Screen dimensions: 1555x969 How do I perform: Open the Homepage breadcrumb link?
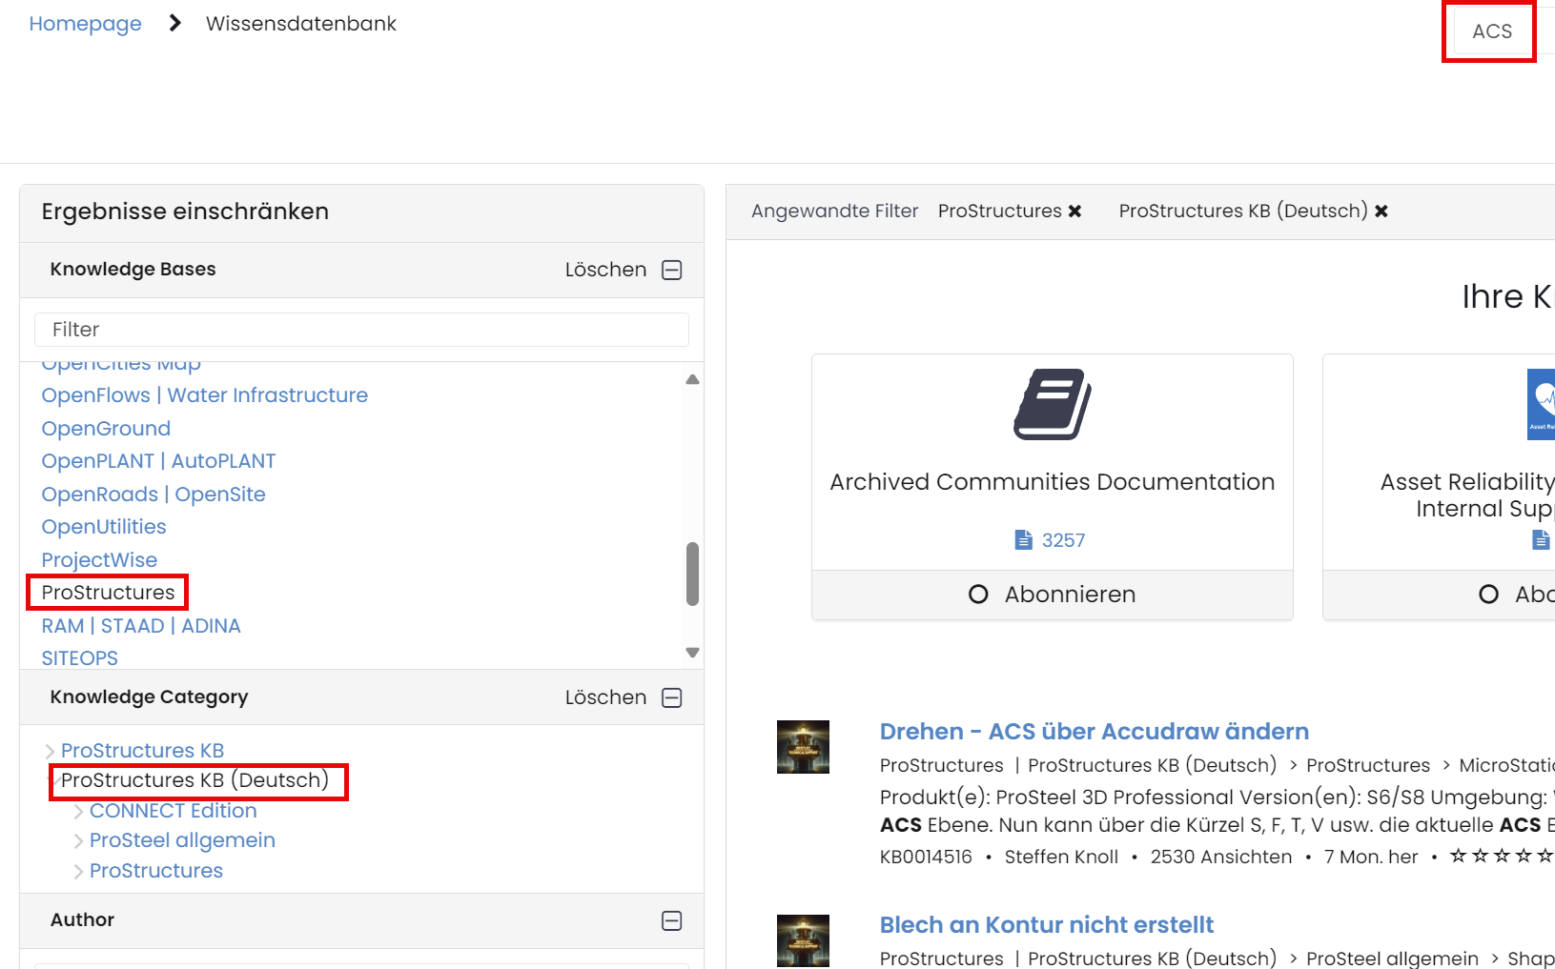(x=85, y=23)
